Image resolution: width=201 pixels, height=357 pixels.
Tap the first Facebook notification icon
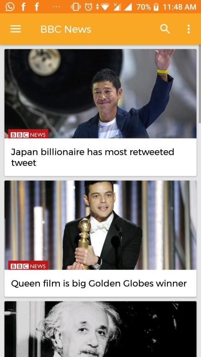(23, 7)
